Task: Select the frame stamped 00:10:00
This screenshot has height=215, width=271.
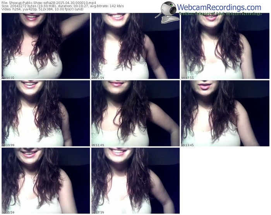Action: pos(45,113)
